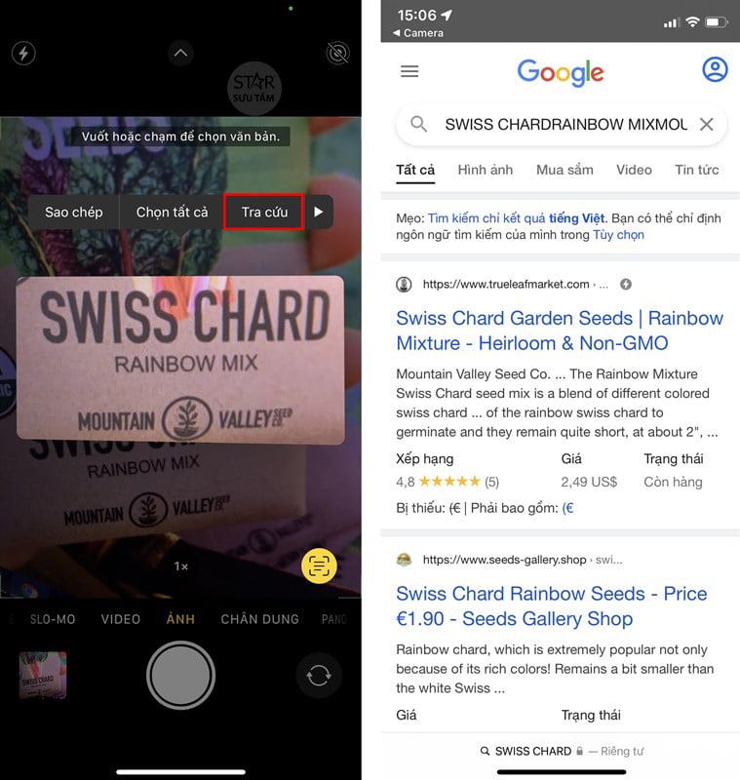Toggle the Live Photo icon
This screenshot has height=780, width=740.
pyautogui.click(x=337, y=53)
